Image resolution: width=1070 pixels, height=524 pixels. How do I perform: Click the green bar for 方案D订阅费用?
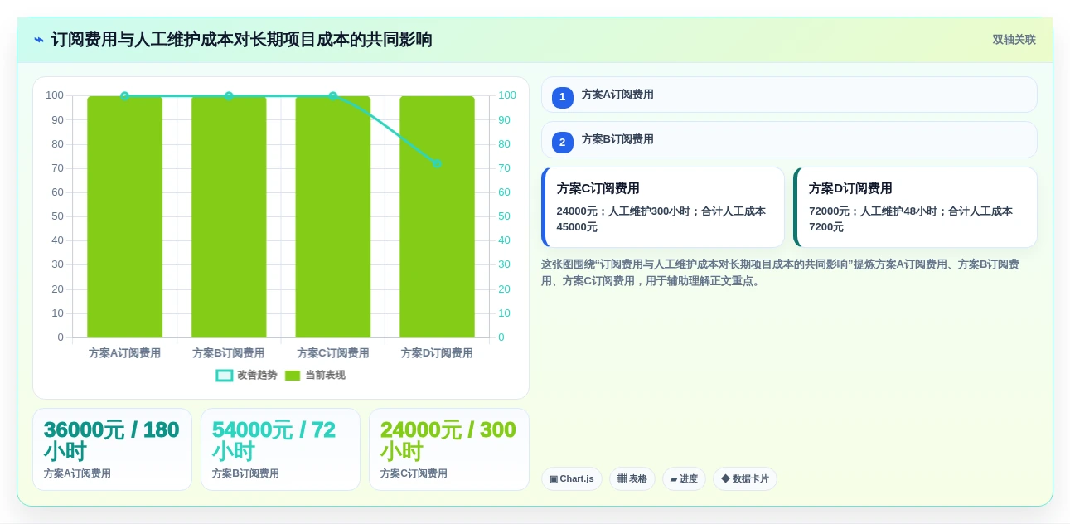coord(437,216)
